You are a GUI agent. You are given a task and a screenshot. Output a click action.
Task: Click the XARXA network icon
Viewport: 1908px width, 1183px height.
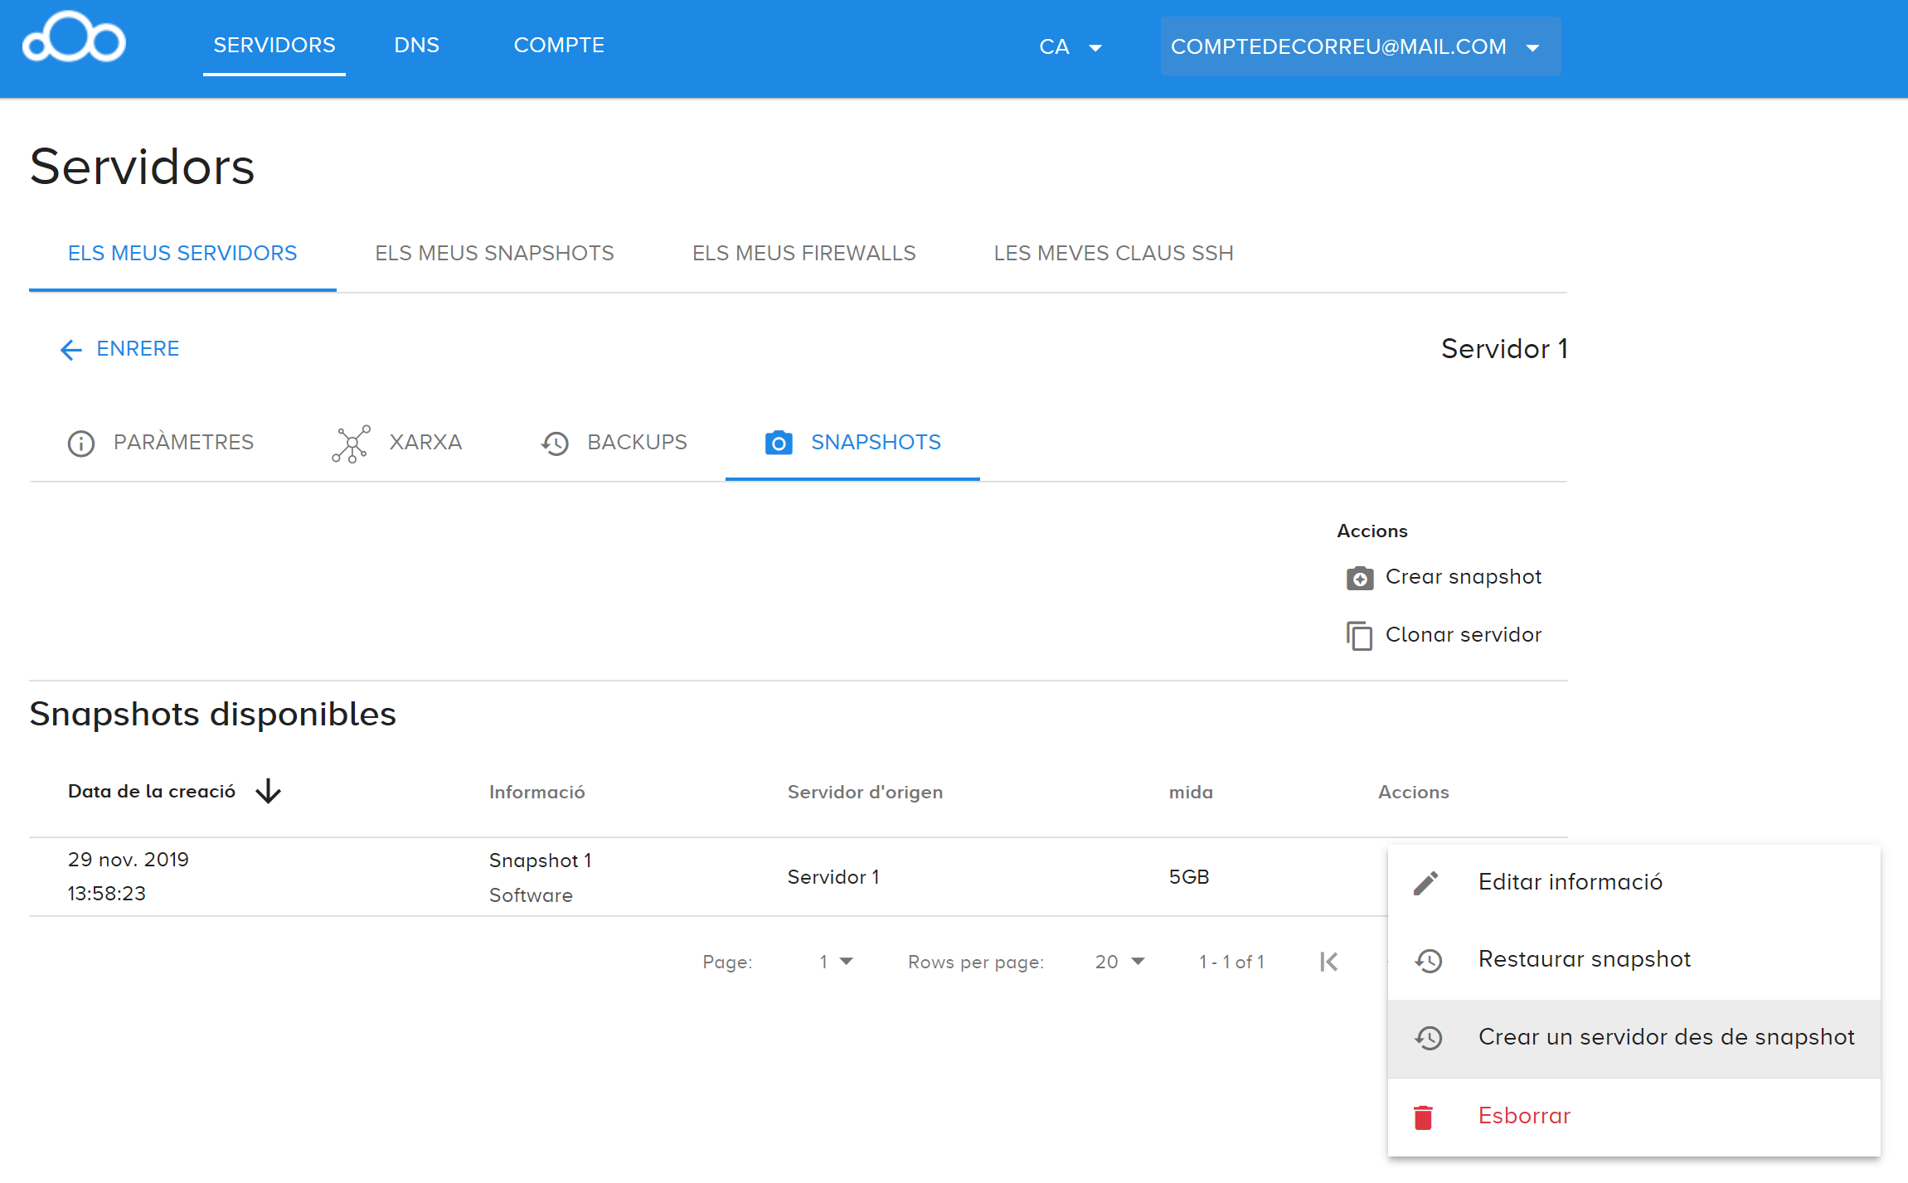(x=351, y=444)
